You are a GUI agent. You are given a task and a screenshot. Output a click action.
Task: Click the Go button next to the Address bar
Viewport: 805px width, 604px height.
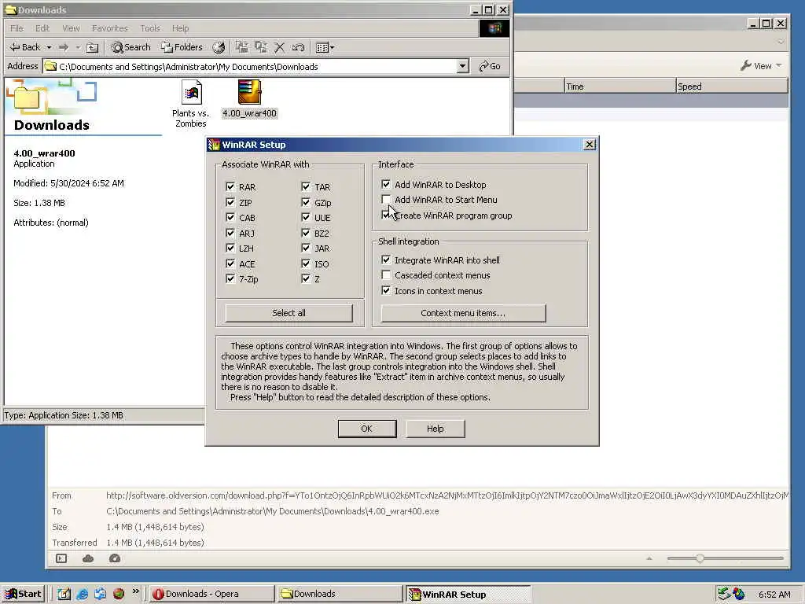pyautogui.click(x=489, y=66)
